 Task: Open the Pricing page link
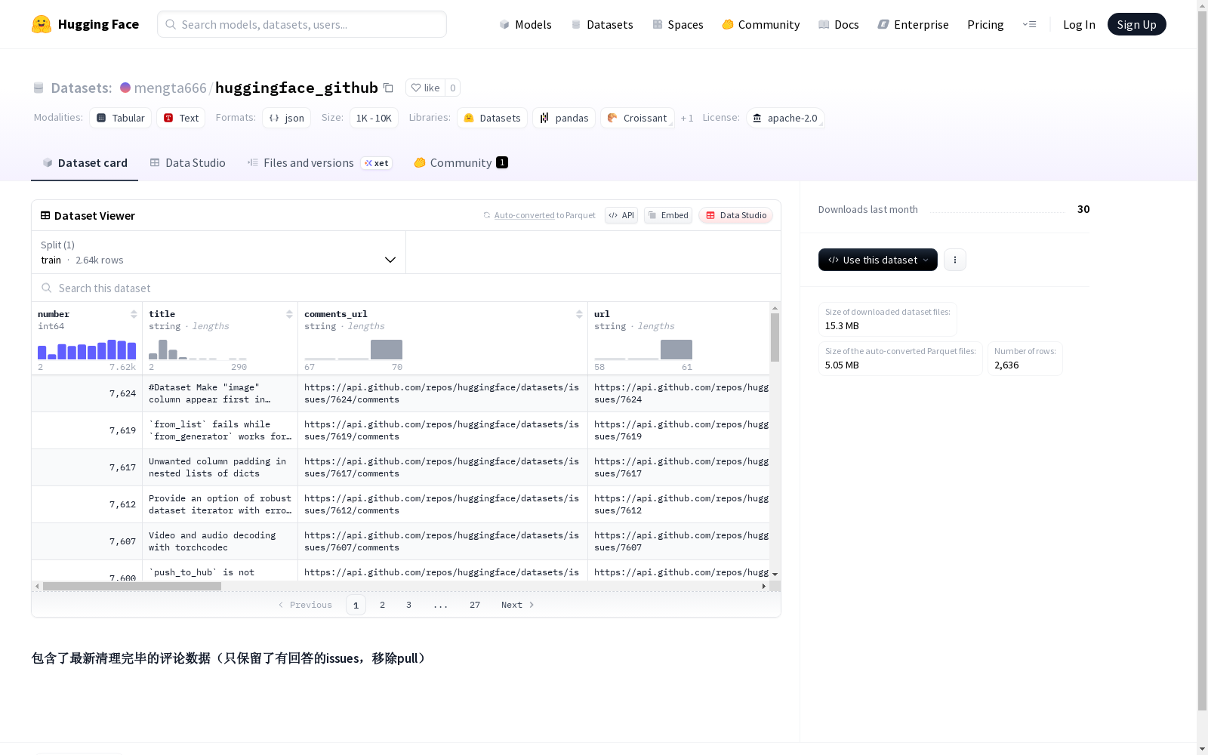click(x=985, y=24)
